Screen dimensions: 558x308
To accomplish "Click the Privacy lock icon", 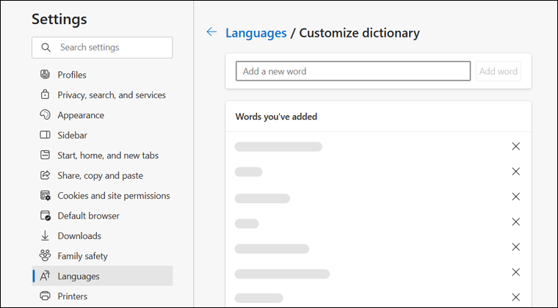I will click(45, 95).
